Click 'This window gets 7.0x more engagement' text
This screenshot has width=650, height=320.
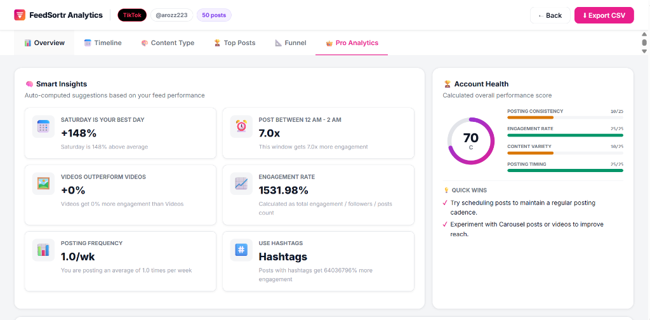click(x=313, y=147)
